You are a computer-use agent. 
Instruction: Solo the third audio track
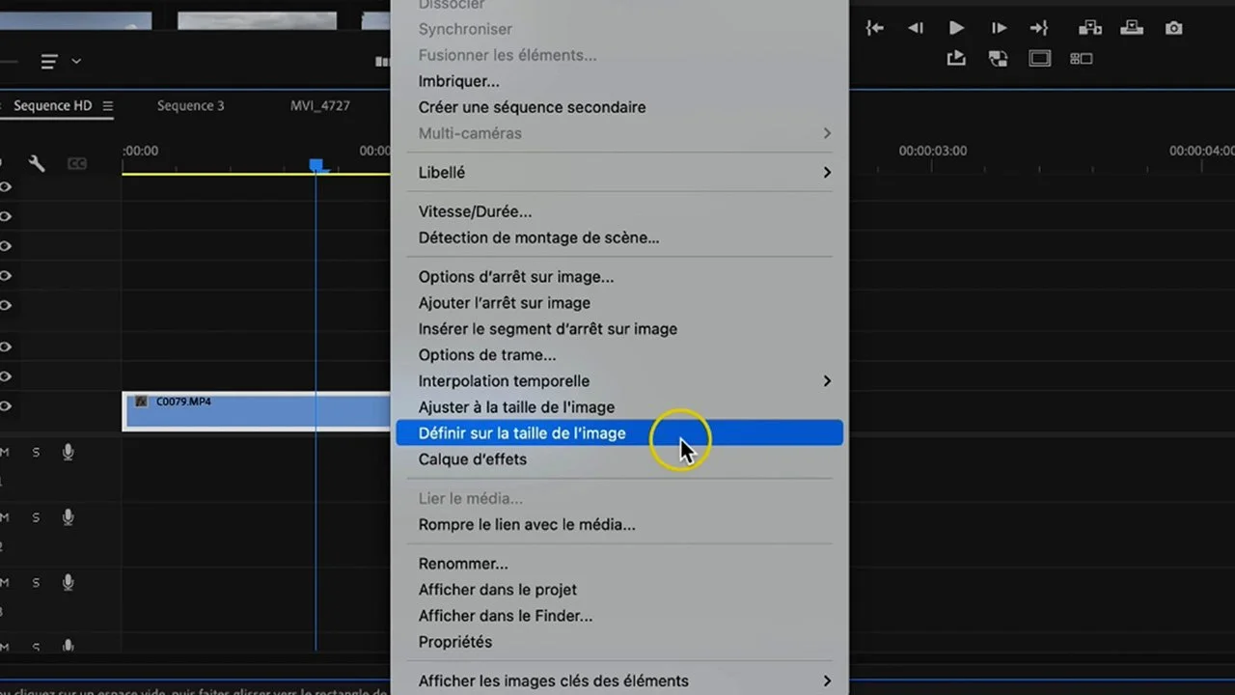pos(36,582)
